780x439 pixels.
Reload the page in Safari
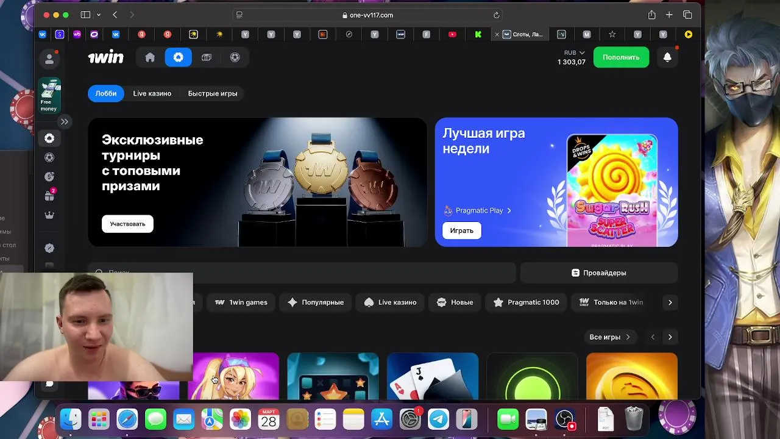point(496,15)
